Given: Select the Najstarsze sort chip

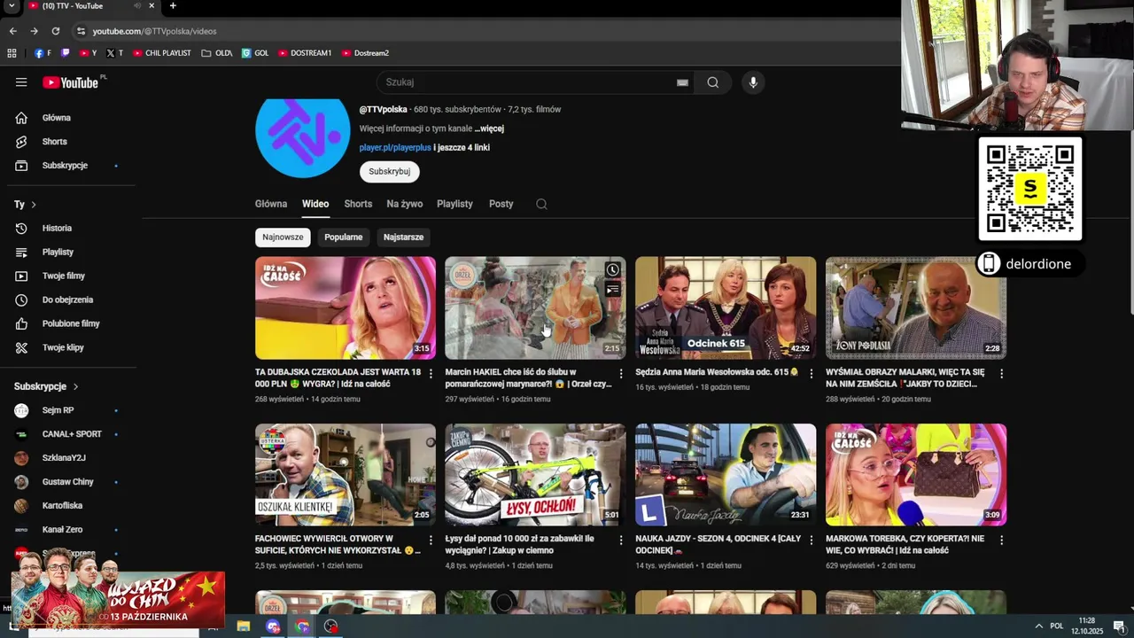Looking at the screenshot, I should (403, 237).
